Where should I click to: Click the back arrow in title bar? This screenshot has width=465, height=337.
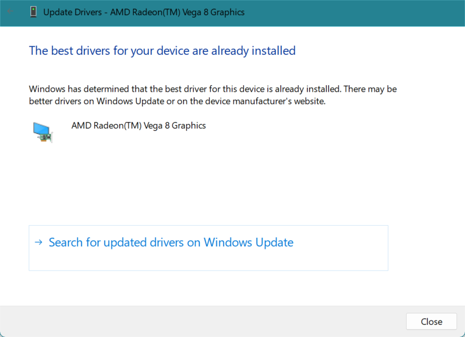click(10, 12)
